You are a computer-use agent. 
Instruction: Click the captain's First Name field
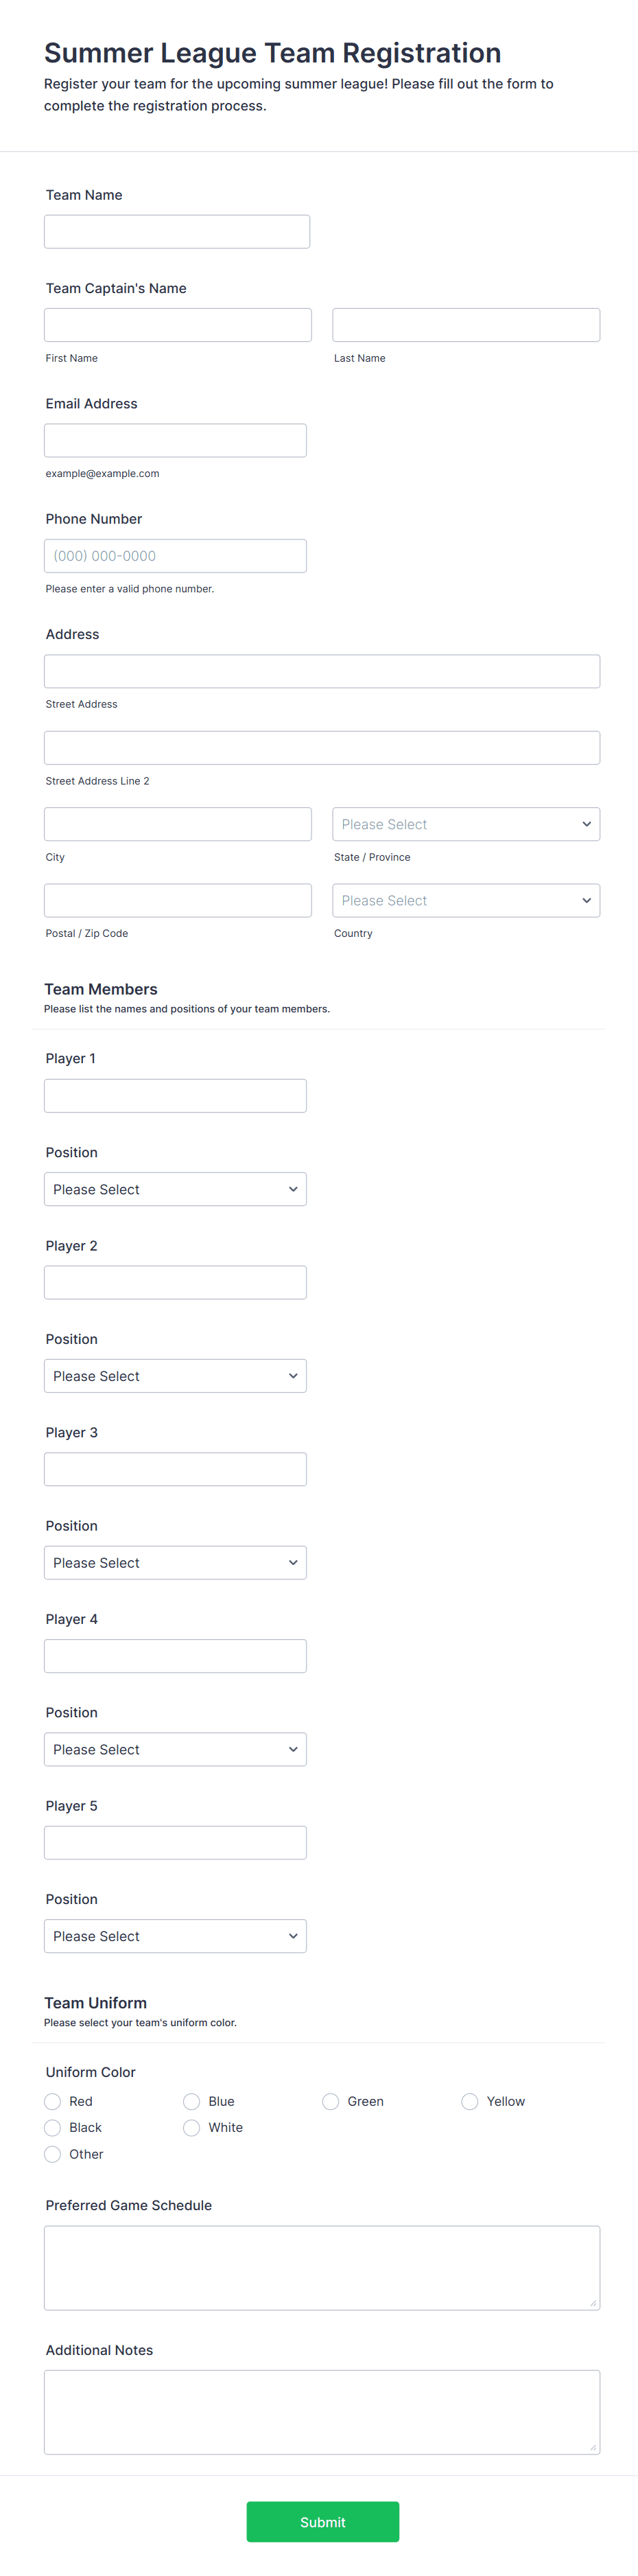(178, 325)
